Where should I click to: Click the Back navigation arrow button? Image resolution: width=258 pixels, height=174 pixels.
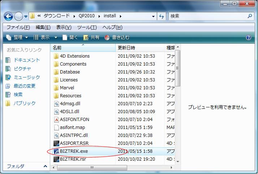click(8, 16)
